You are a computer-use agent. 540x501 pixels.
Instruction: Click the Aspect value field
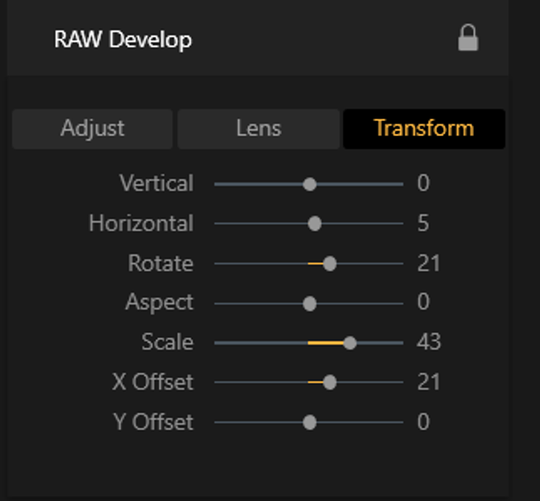pyautogui.click(x=424, y=303)
